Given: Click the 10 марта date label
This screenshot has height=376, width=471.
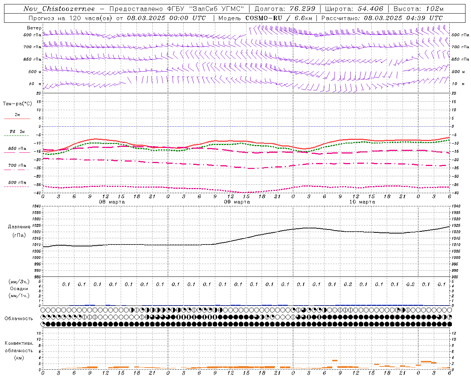Looking at the screenshot, I should click(362, 202).
